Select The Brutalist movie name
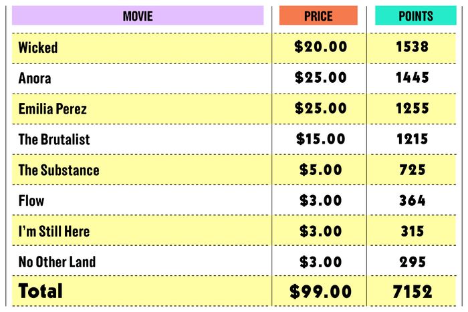This screenshot has width=468, height=312. pyautogui.click(x=54, y=139)
